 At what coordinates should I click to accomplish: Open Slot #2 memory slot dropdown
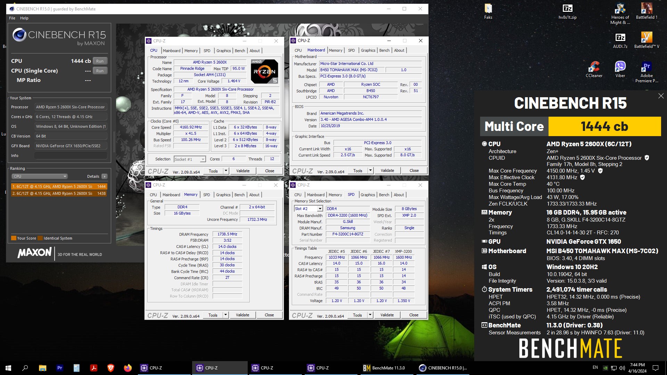308,209
